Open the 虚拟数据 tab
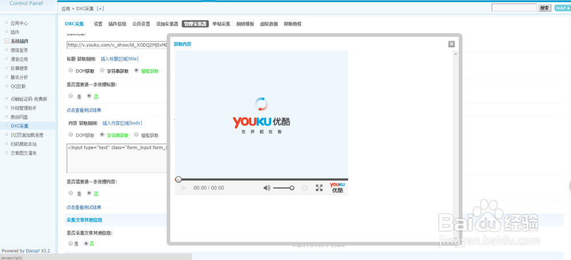Viewport: 571px width, 260px height. pos(269,24)
